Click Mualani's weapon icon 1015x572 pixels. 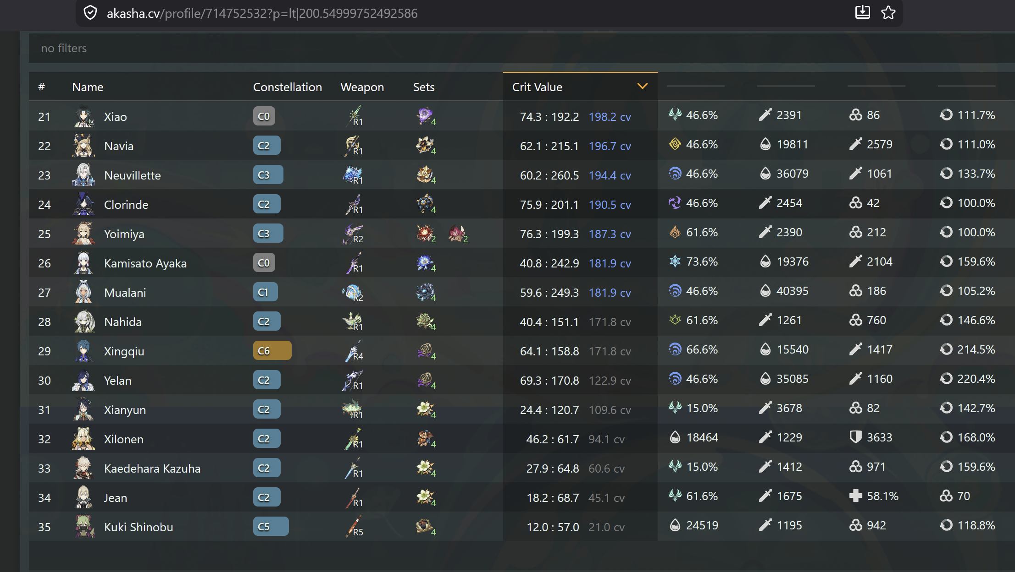click(x=353, y=292)
